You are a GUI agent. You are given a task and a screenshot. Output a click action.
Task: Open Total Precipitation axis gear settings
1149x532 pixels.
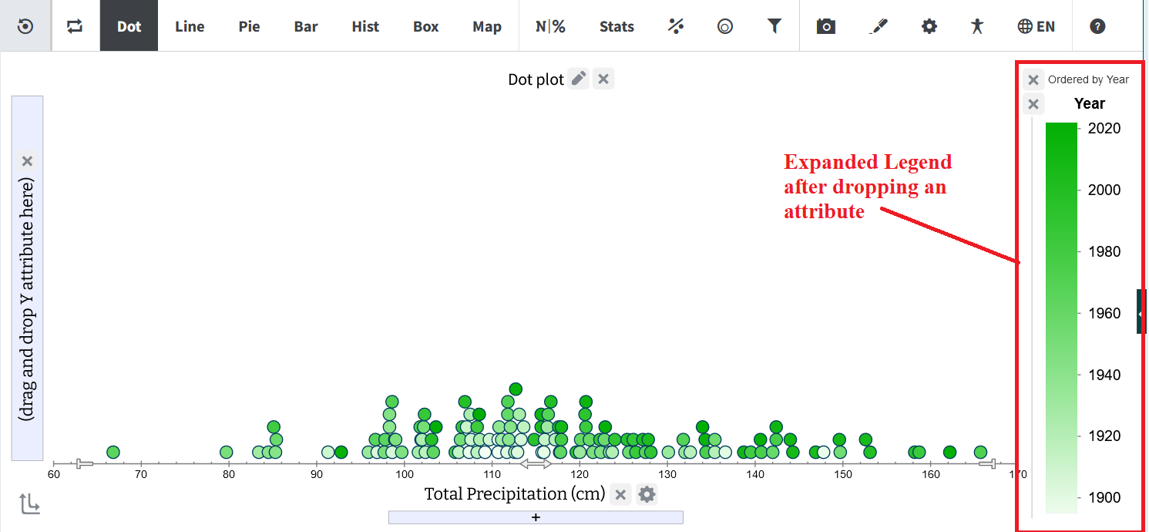(647, 494)
